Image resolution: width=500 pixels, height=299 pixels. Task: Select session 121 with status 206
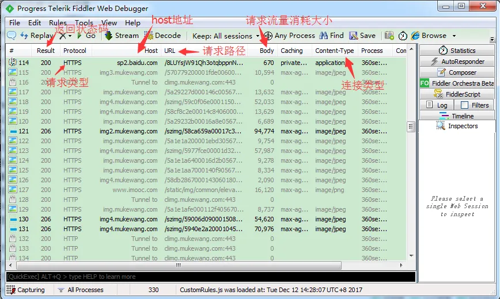206,131
